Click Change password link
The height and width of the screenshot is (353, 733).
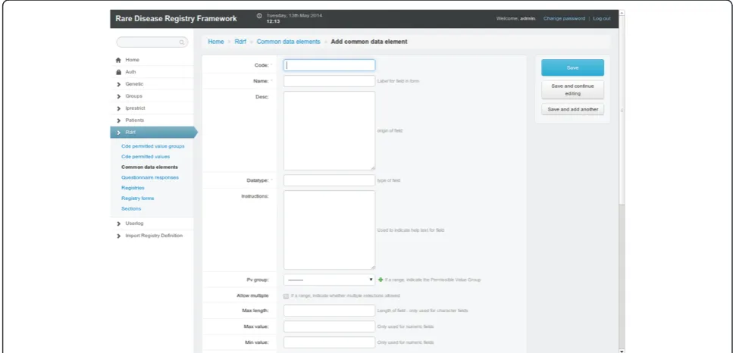click(x=564, y=19)
